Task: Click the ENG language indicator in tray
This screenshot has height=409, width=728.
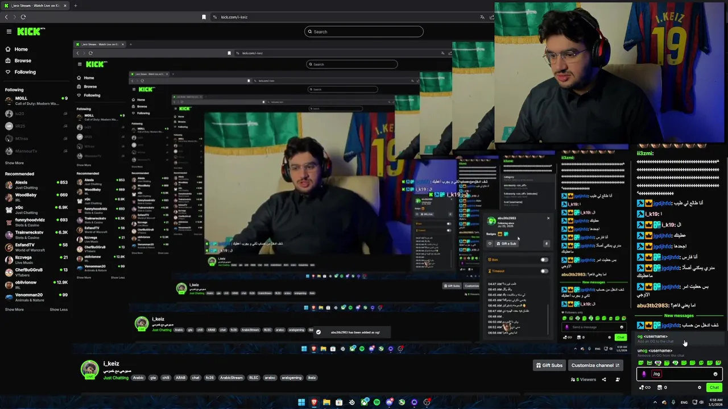Action: click(x=684, y=402)
